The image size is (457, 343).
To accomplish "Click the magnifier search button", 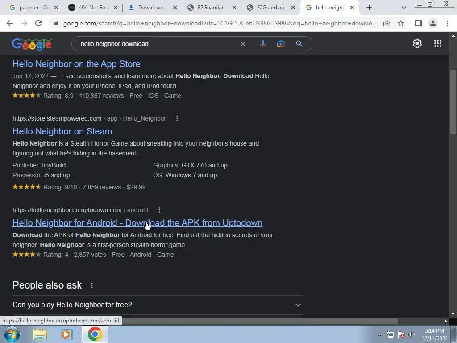I will pyautogui.click(x=299, y=44).
